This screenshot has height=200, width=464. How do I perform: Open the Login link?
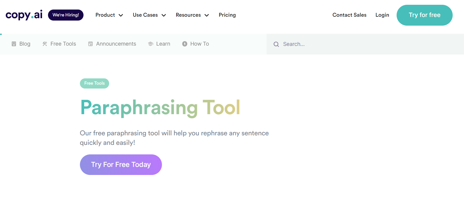382,15
